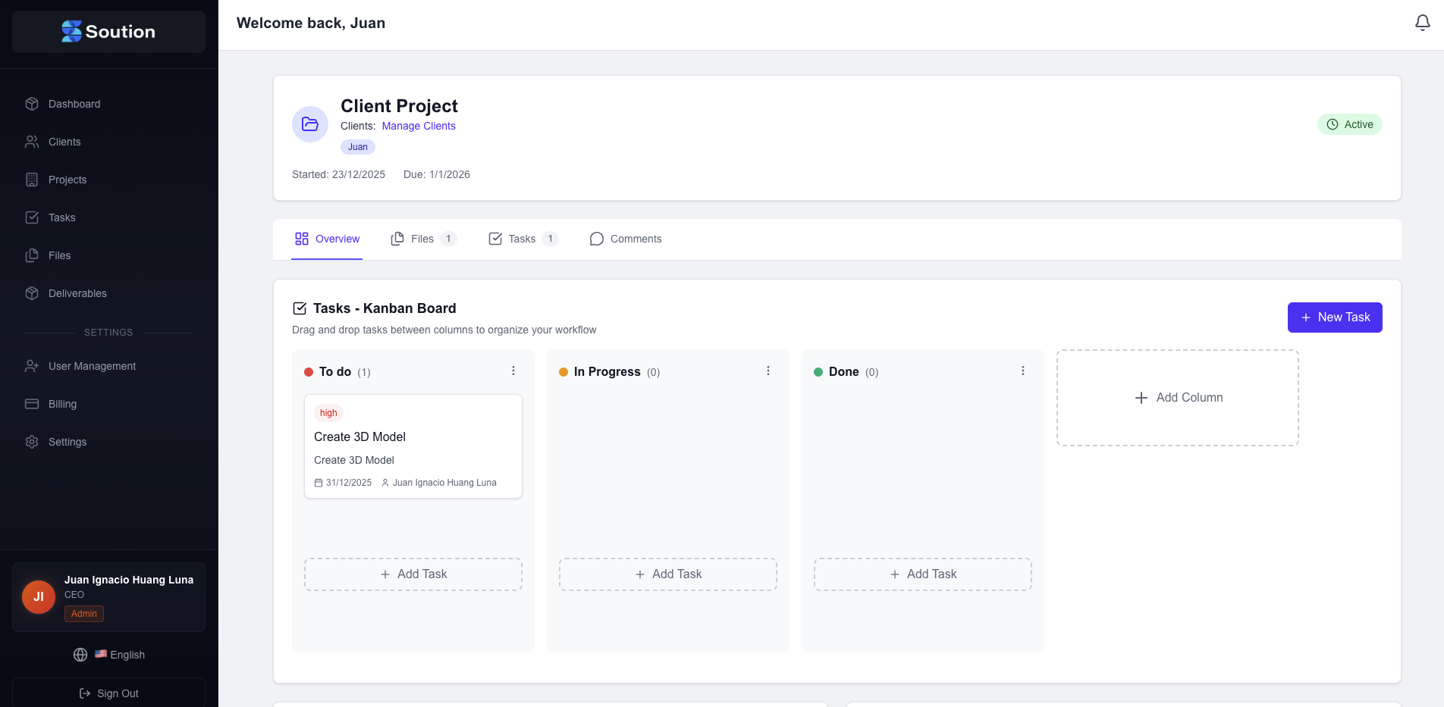Open Clients via its people icon
Screen dimensions: 1444x707
[32, 142]
